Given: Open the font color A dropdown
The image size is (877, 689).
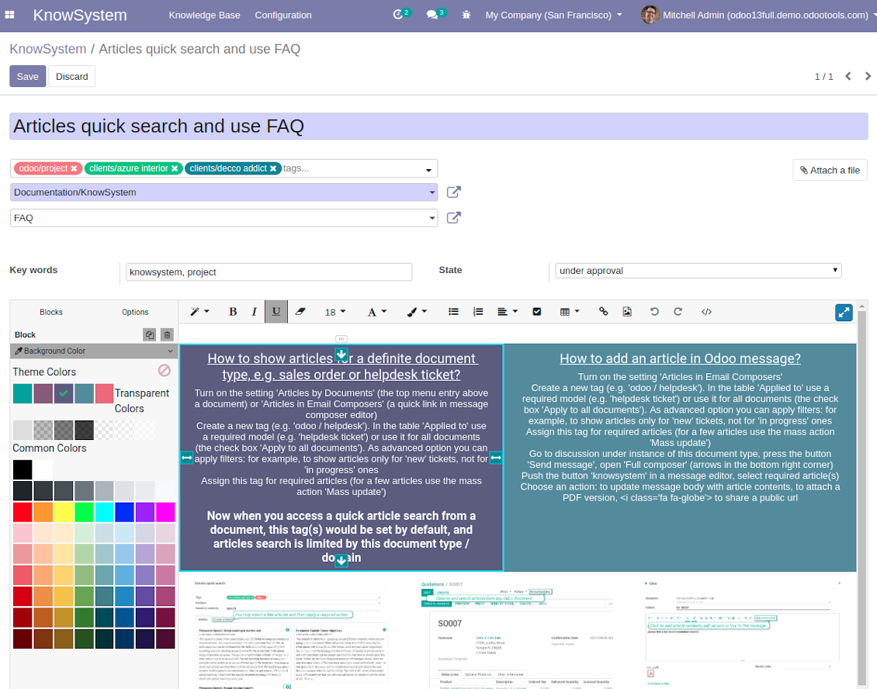Looking at the screenshot, I should 376,312.
